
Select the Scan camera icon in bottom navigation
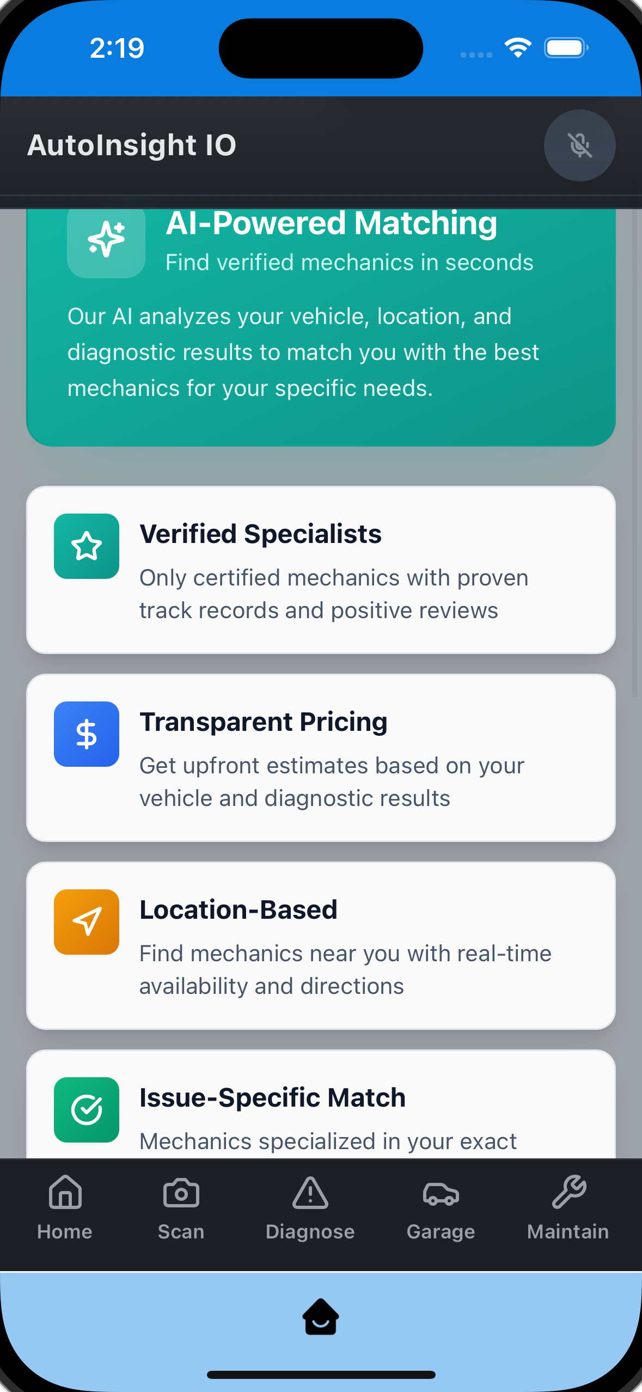[x=181, y=1192]
